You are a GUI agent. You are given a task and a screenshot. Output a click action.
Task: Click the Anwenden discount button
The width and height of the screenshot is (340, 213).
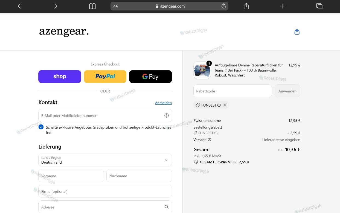pyautogui.click(x=287, y=91)
